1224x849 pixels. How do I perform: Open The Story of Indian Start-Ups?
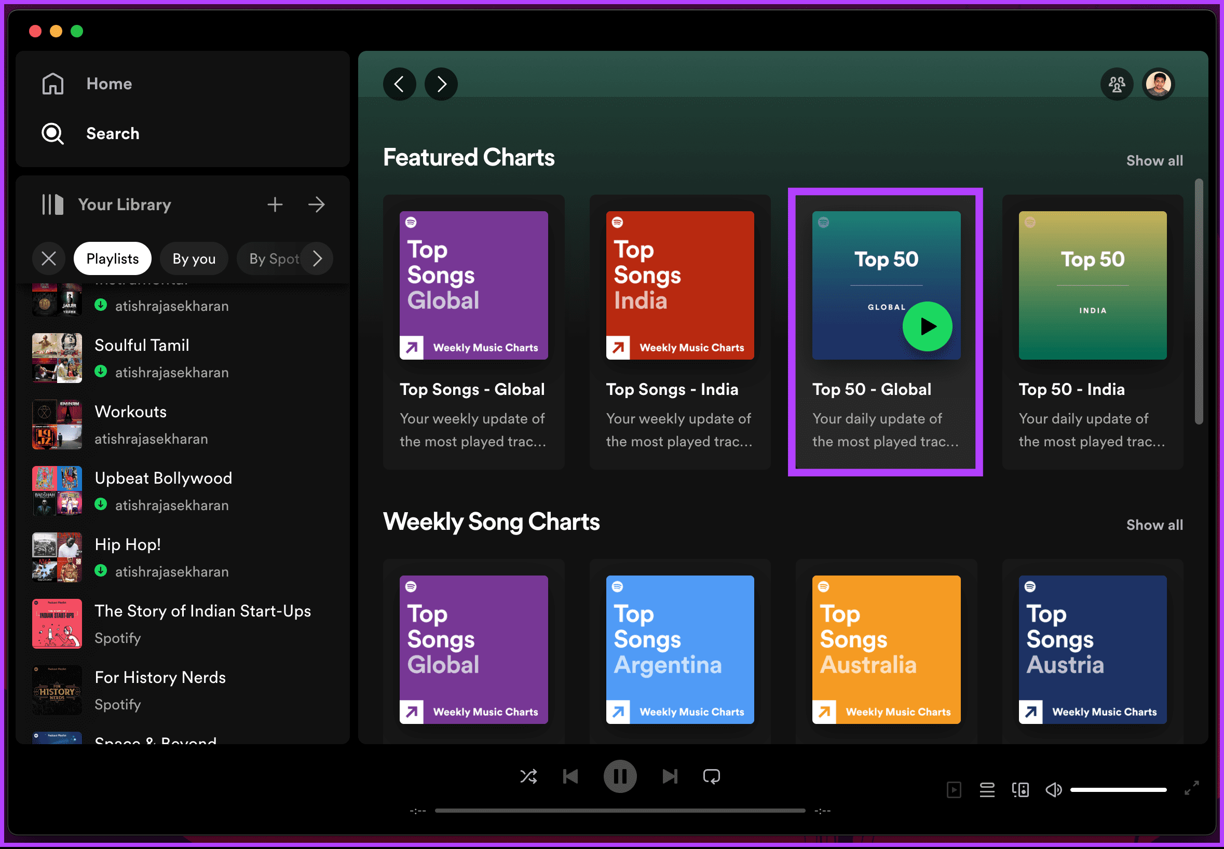tap(182, 624)
